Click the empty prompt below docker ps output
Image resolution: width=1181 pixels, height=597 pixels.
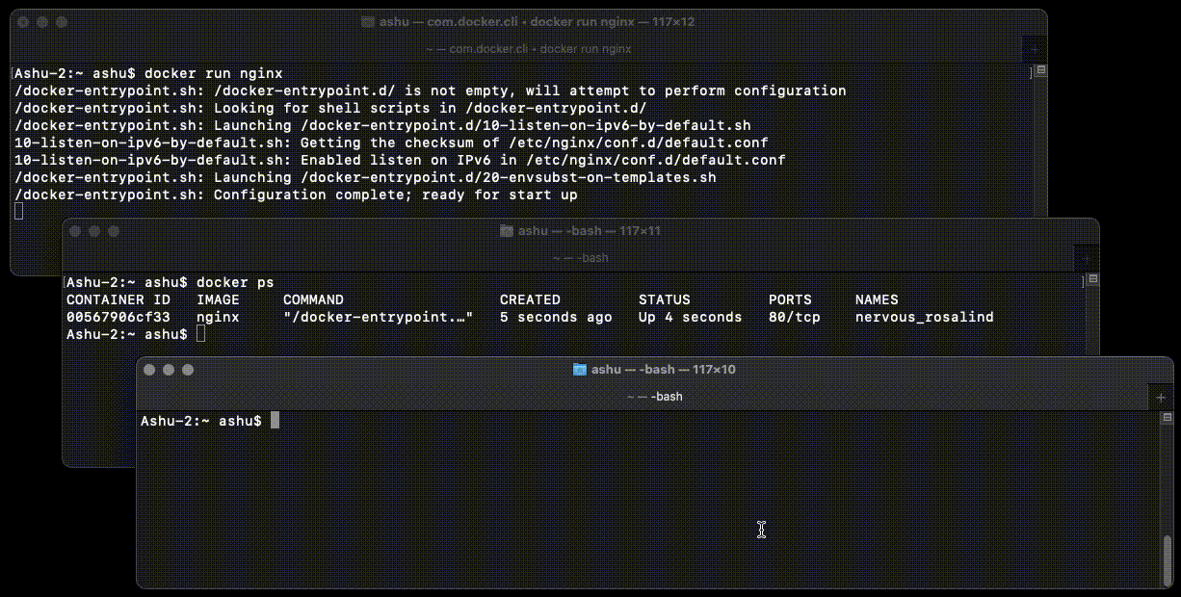point(200,334)
